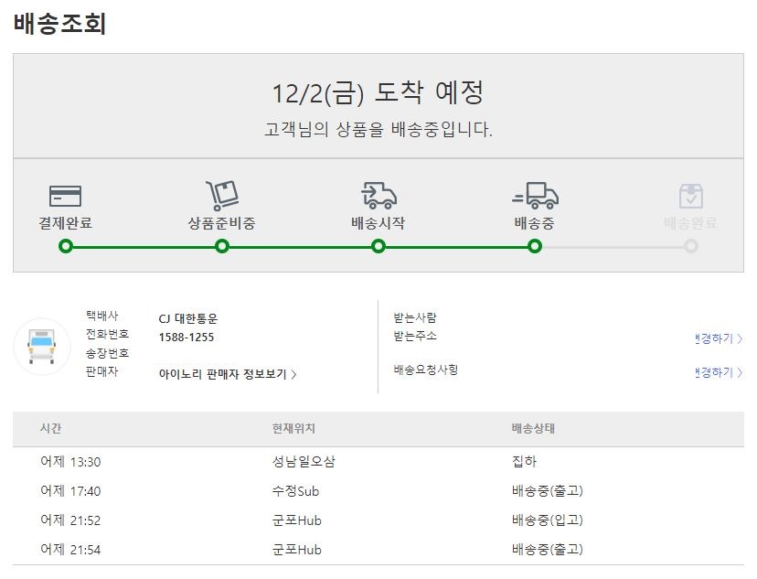Click 변경하기 next to 배송요청사항
Viewport: 757px width, 579px height.
tap(714, 372)
